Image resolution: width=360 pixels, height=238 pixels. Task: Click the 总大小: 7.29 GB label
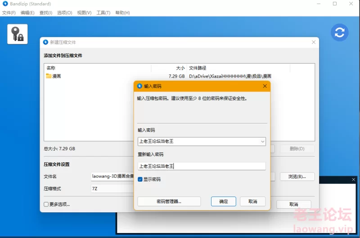pos(59,149)
